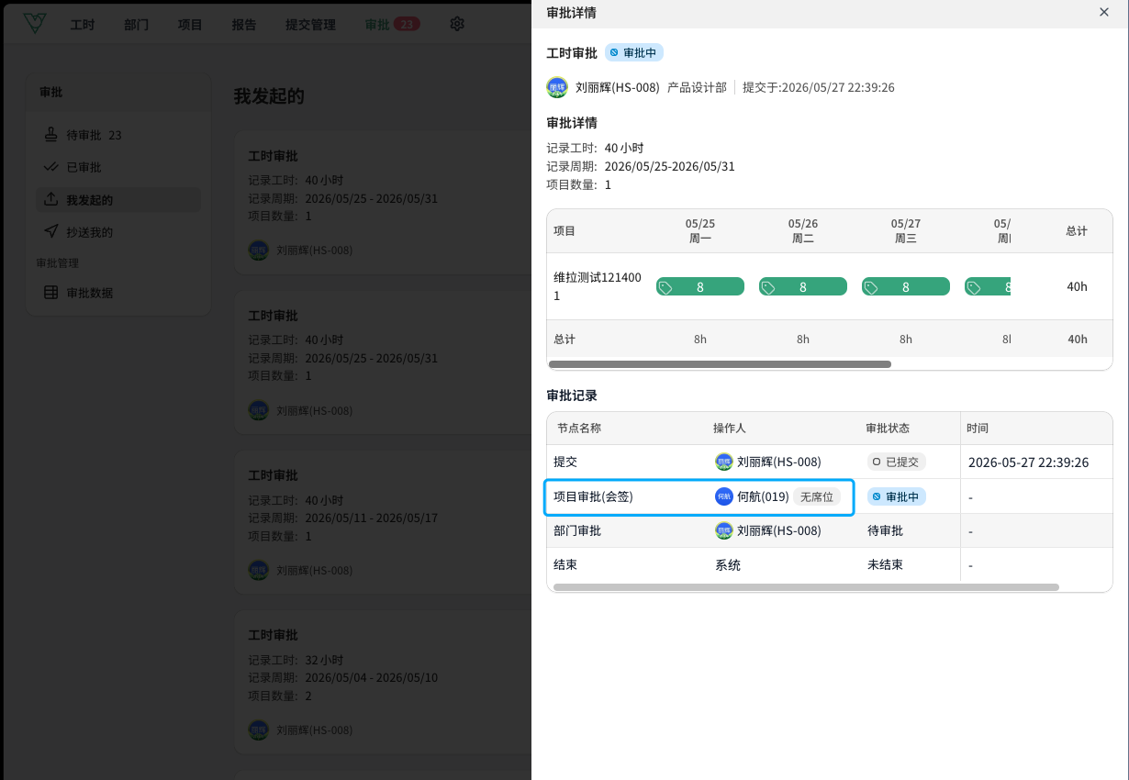Click the tag icon on the 05/25 entry
Image resolution: width=1129 pixels, height=780 pixels.
tap(666, 287)
